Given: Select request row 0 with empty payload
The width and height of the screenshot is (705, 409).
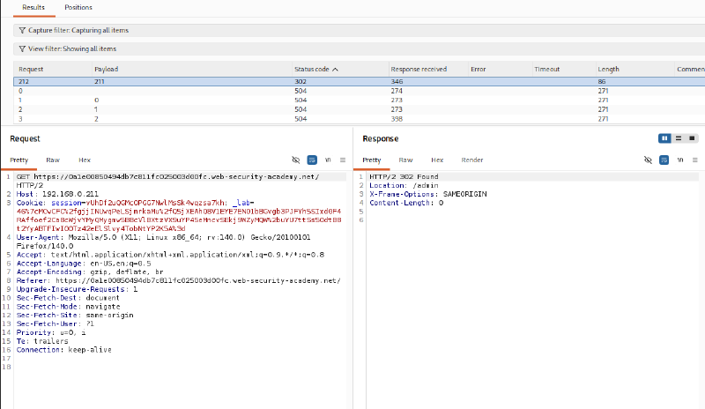Looking at the screenshot, I should (x=359, y=91).
